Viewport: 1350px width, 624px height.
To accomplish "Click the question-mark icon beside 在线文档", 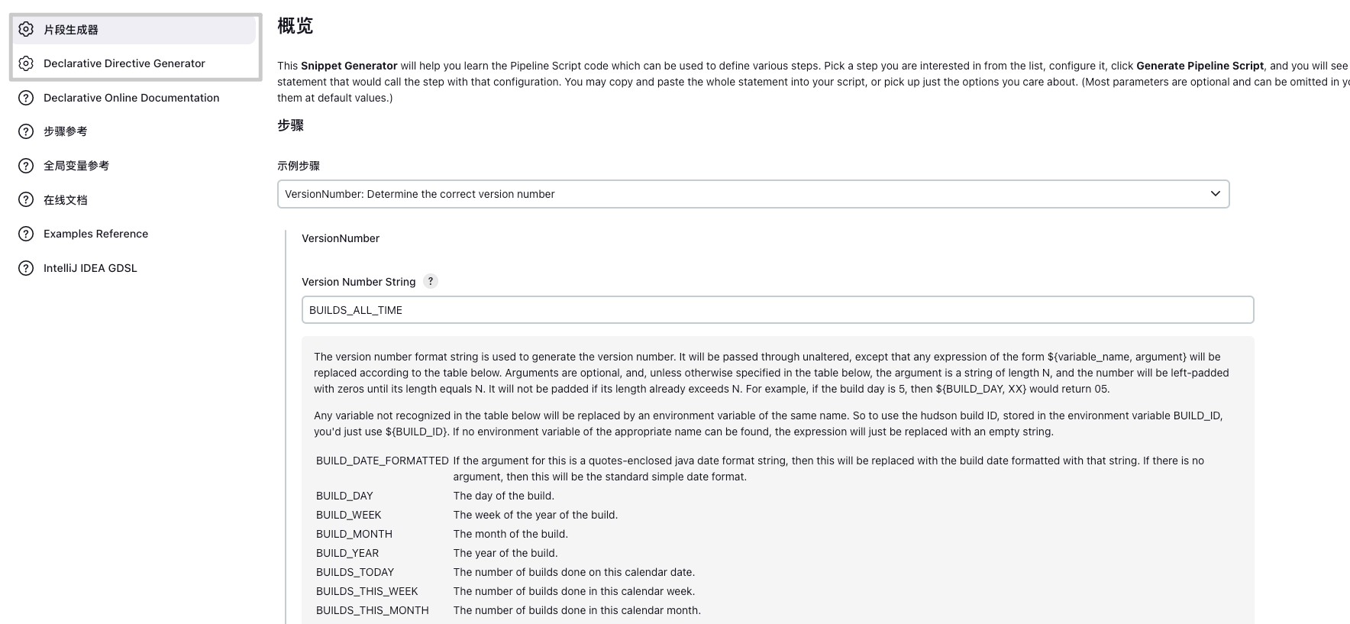I will click(x=26, y=200).
